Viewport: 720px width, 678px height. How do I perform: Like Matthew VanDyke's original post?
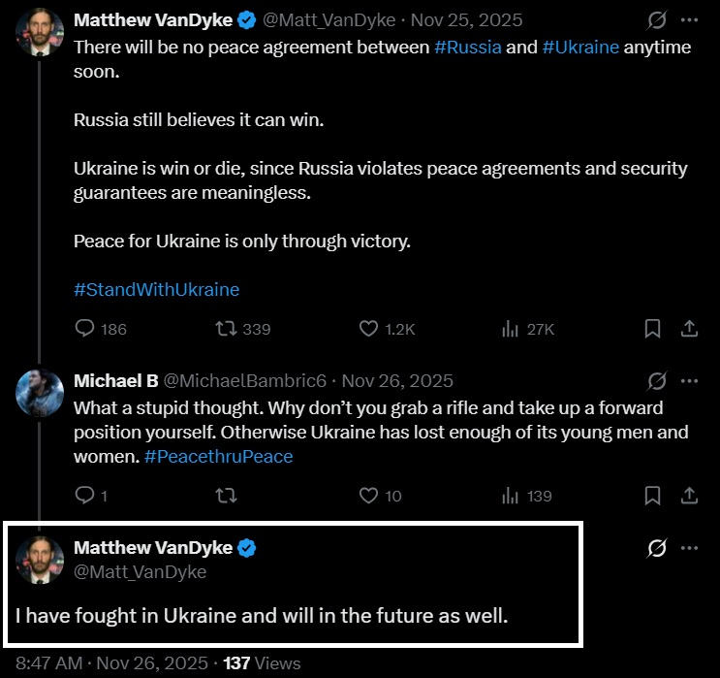[x=368, y=329]
